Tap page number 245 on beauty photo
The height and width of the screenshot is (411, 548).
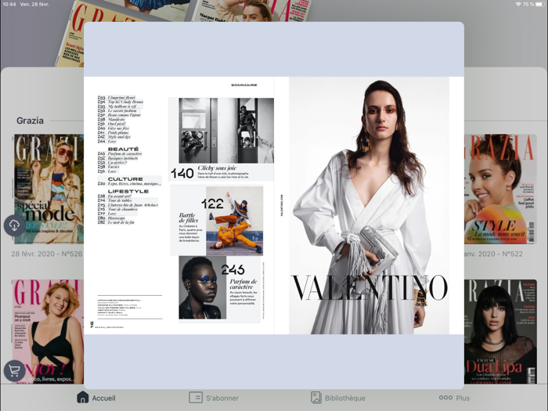coord(233,269)
